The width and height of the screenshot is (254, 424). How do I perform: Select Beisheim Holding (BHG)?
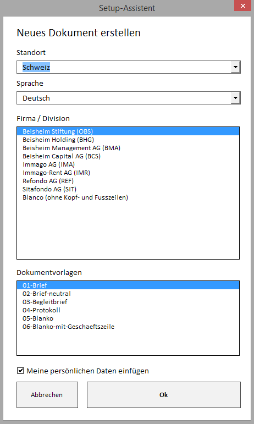point(128,140)
